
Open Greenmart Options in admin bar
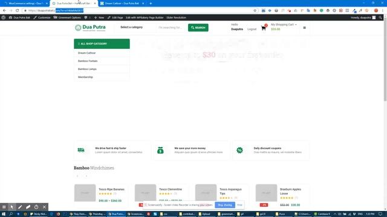(x=67, y=17)
